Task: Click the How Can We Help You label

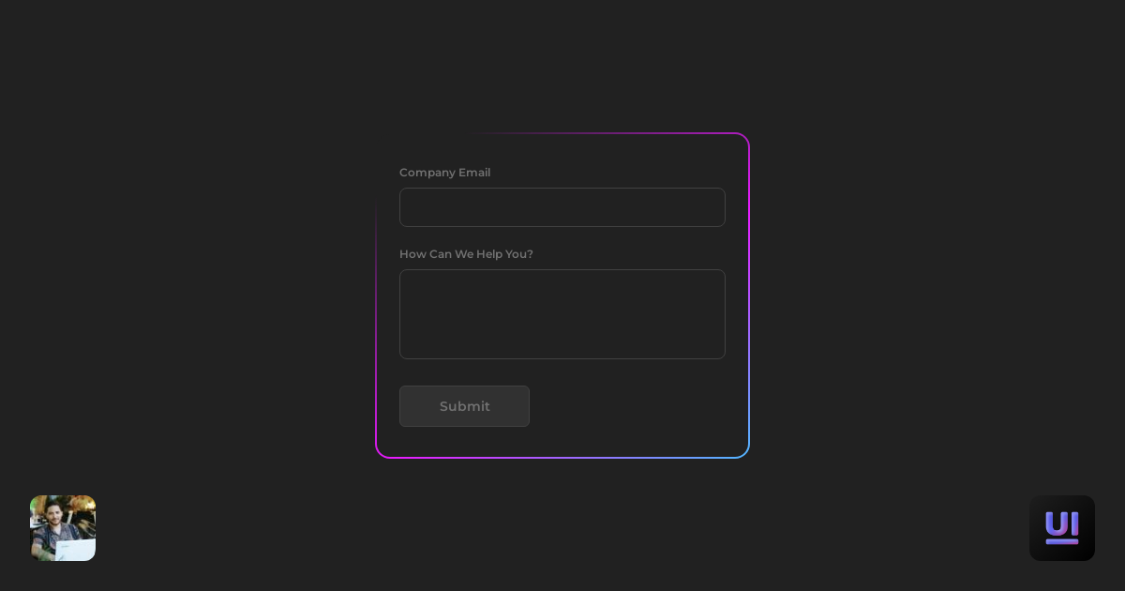Action: point(466,254)
